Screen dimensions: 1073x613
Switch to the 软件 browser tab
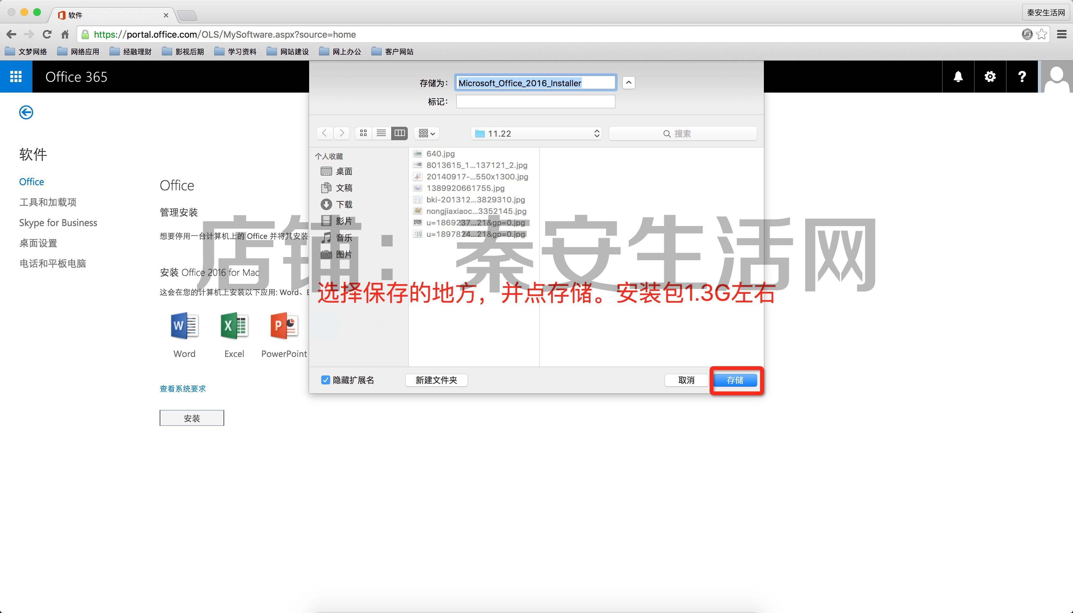(x=111, y=15)
